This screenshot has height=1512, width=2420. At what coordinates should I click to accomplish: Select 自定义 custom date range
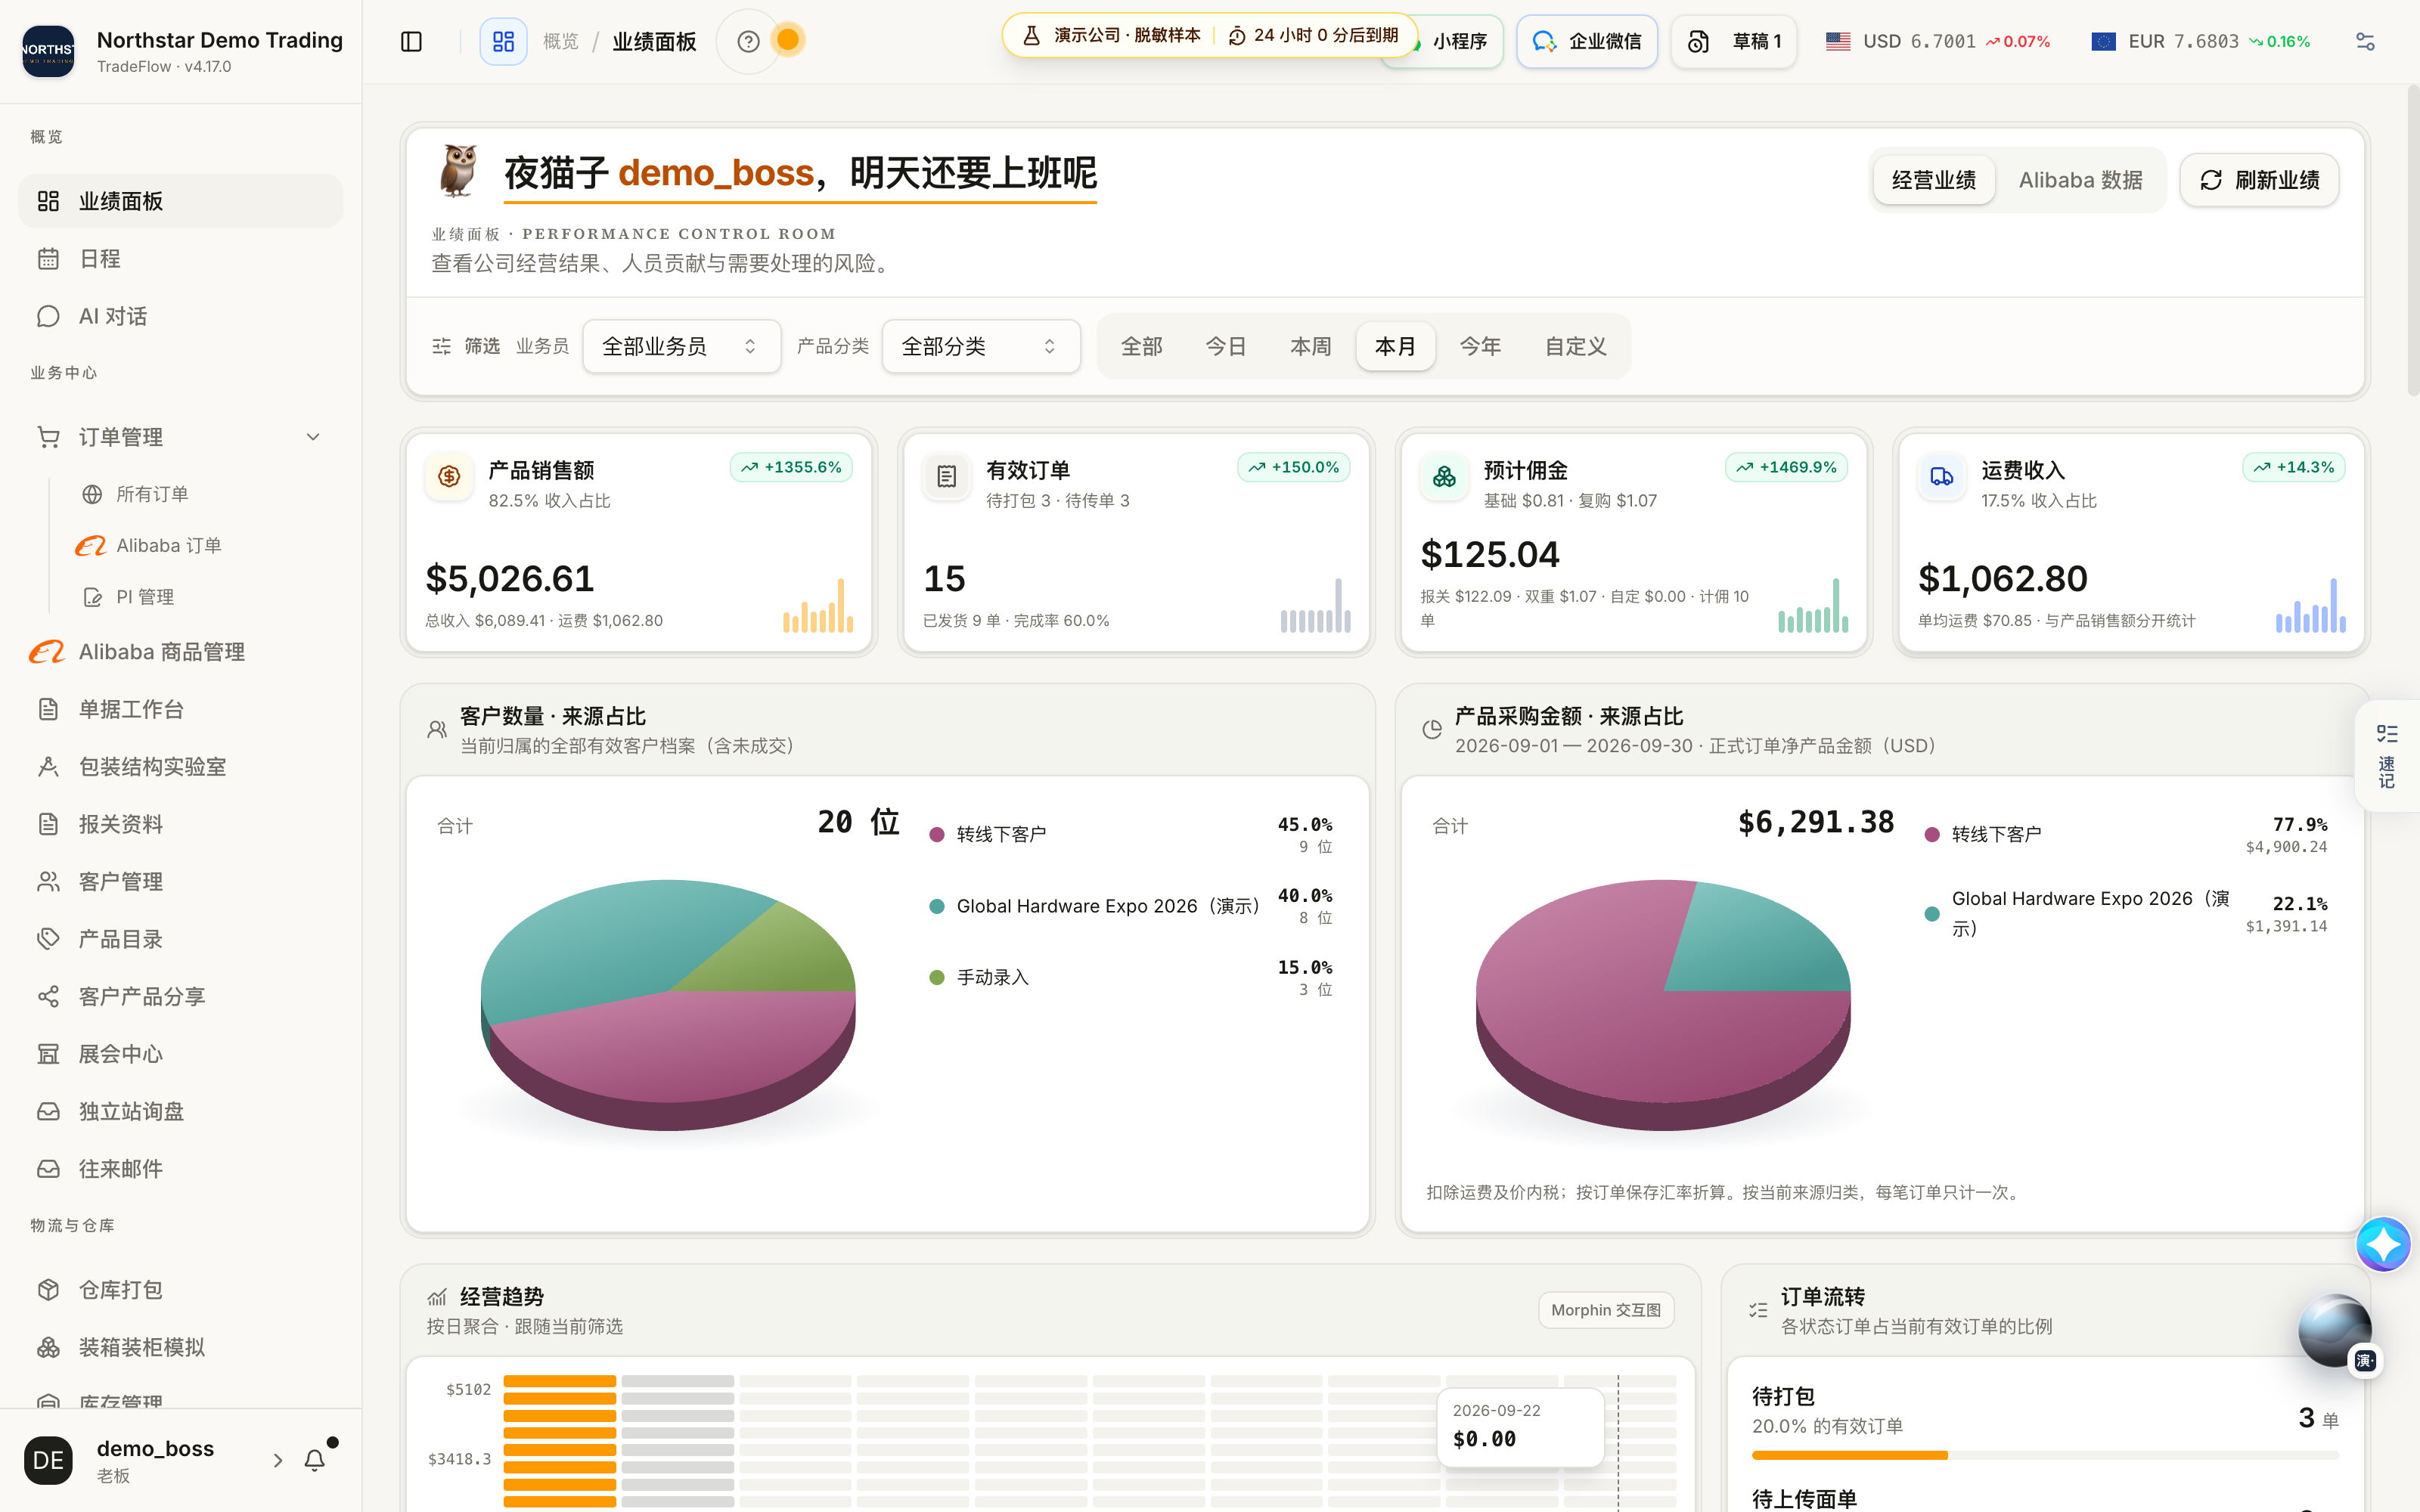coord(1575,346)
